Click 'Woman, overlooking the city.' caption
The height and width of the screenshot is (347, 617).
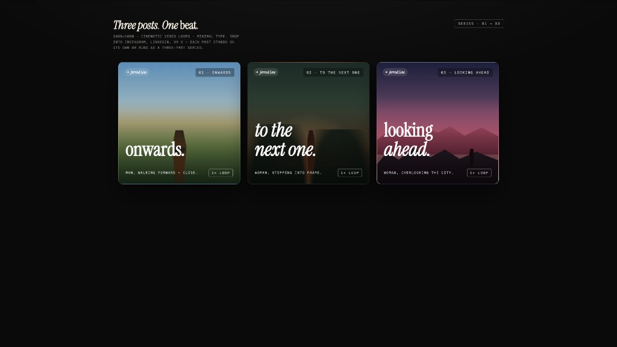click(x=418, y=173)
